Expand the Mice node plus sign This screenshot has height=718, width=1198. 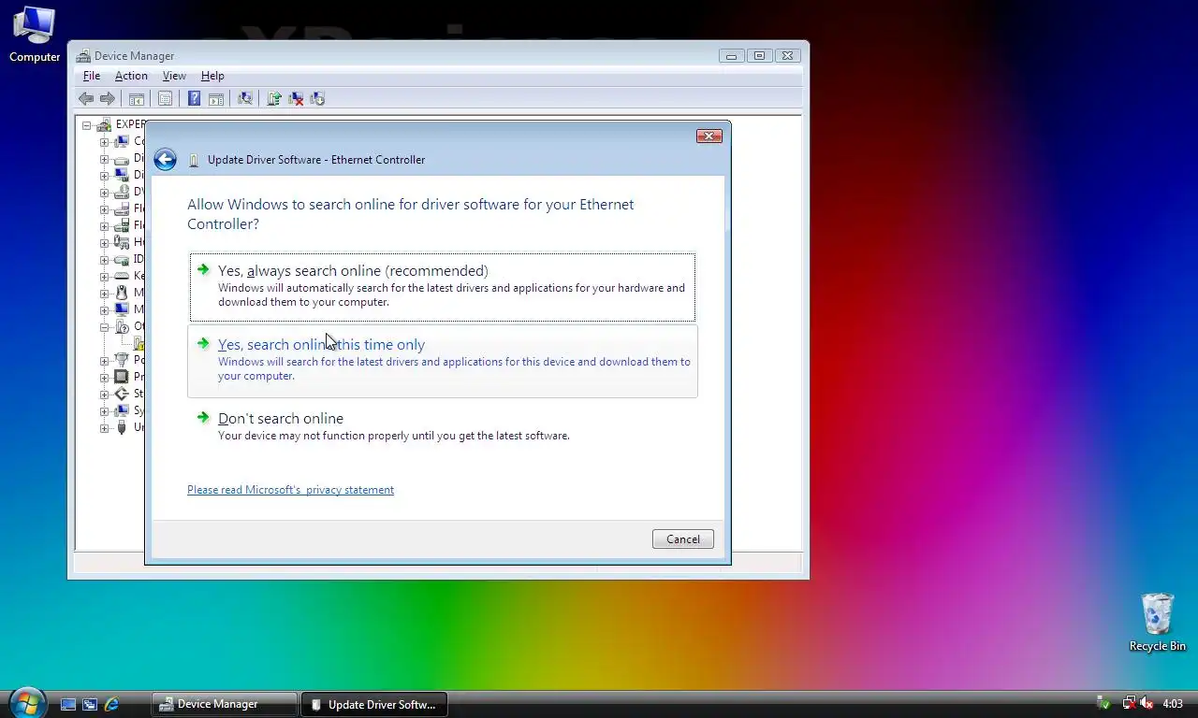(x=104, y=294)
